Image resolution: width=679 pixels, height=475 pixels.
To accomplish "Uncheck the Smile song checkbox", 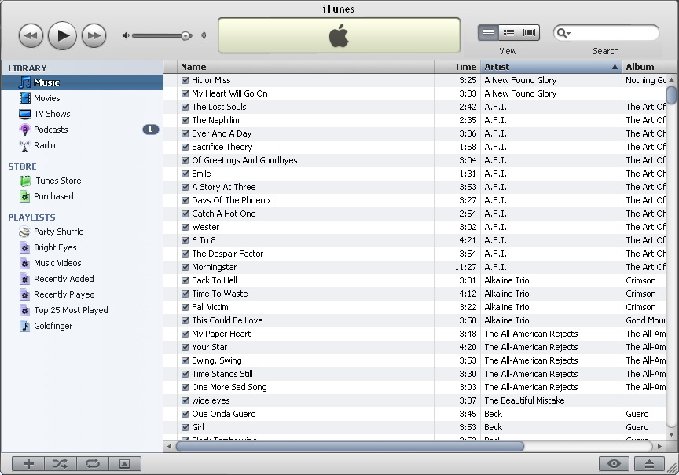I will point(185,174).
